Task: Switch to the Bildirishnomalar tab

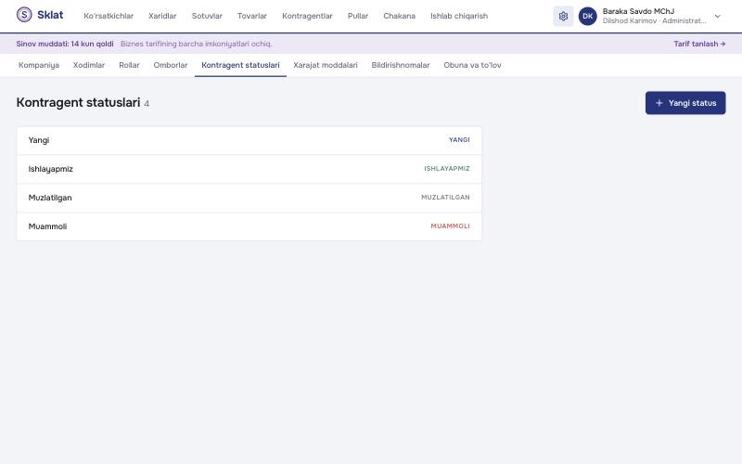Action: (x=401, y=65)
